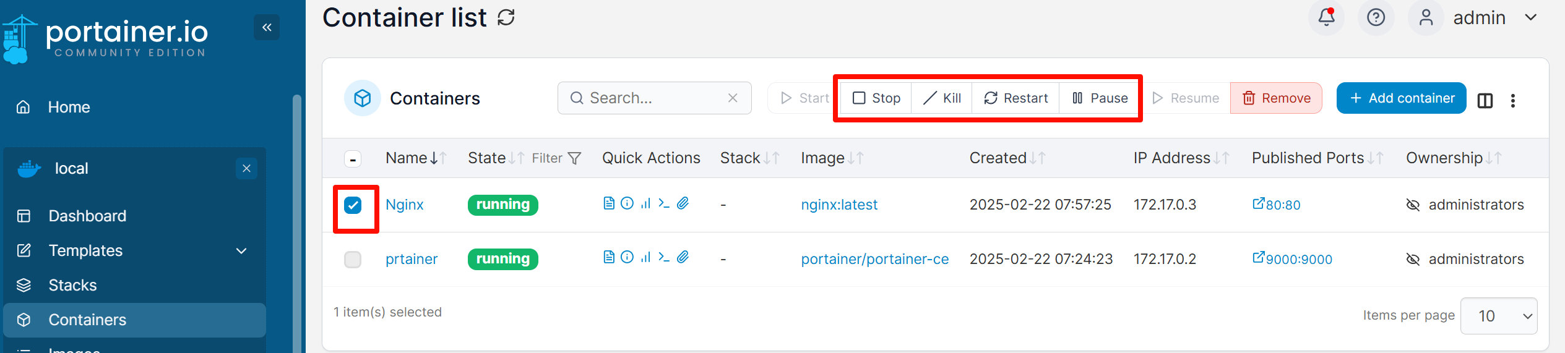Open Stacks in the sidebar
This screenshot has height=353, width=1565.
pos(72,285)
